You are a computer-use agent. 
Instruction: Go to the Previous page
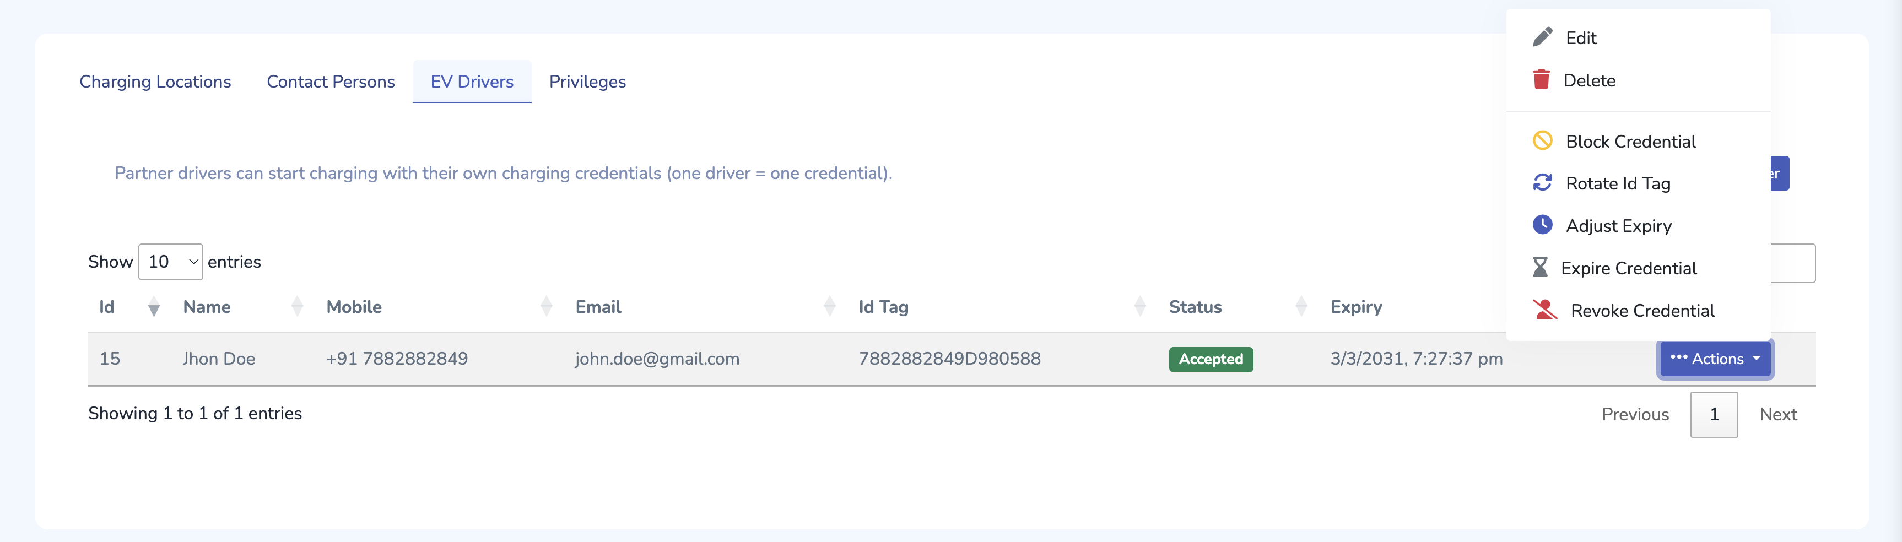click(1635, 414)
